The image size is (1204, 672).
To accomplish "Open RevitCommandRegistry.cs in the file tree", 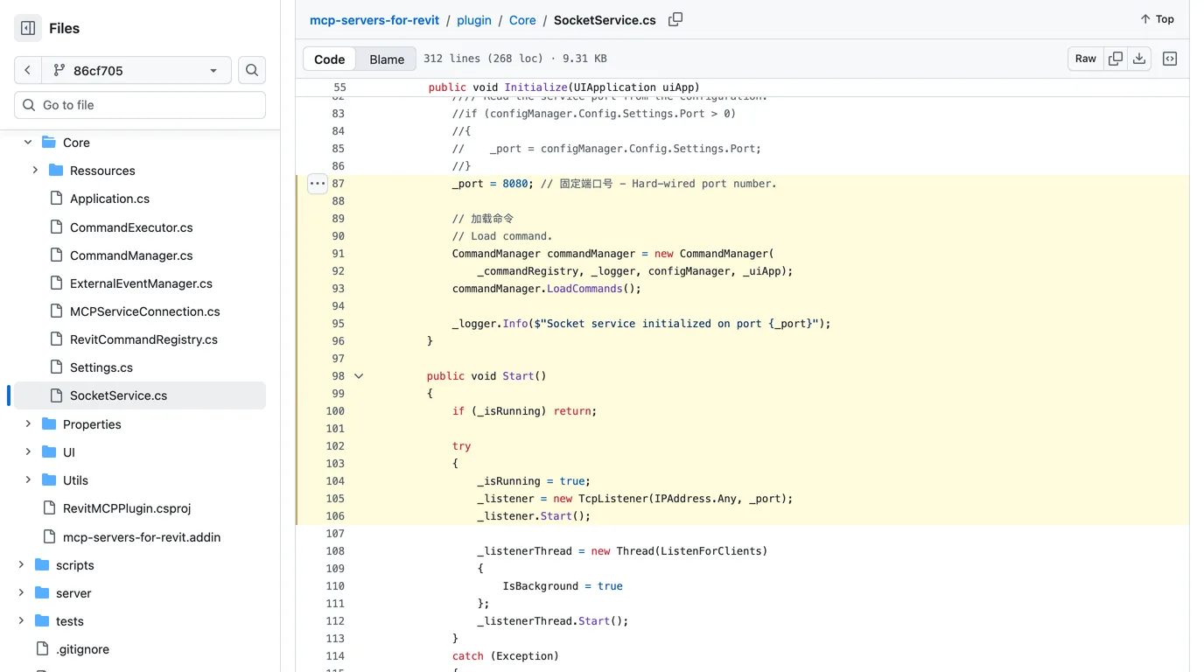I will pyautogui.click(x=143, y=339).
